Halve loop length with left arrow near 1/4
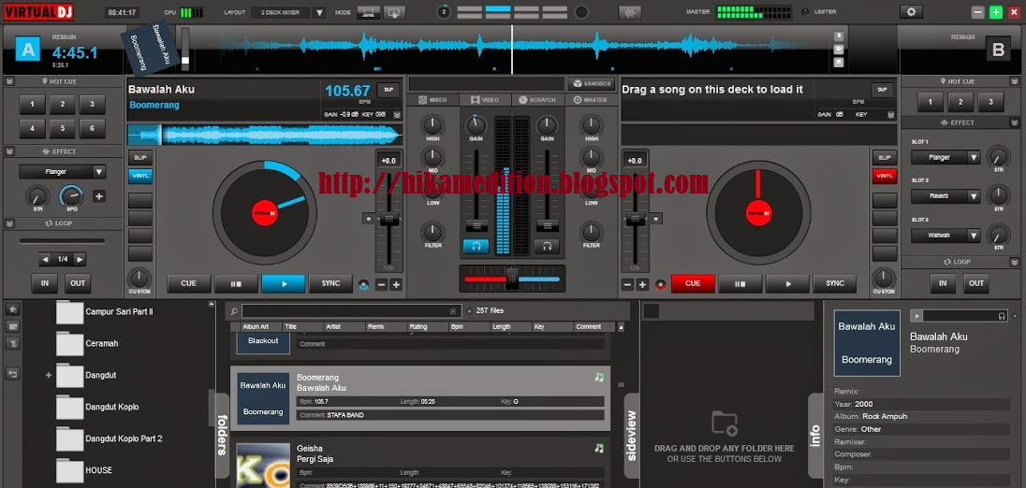 coord(45,259)
